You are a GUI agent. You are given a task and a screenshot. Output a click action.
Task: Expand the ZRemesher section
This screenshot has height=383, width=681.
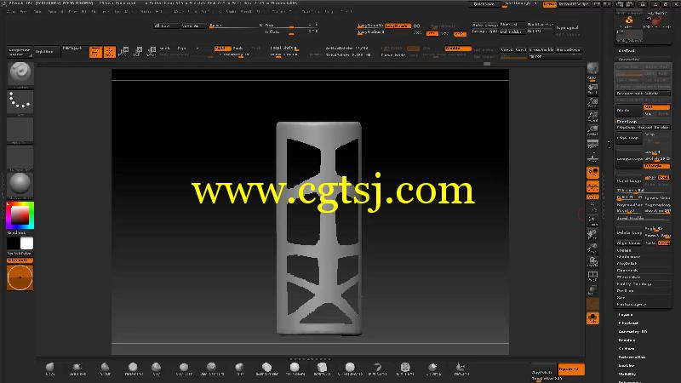[628, 277]
